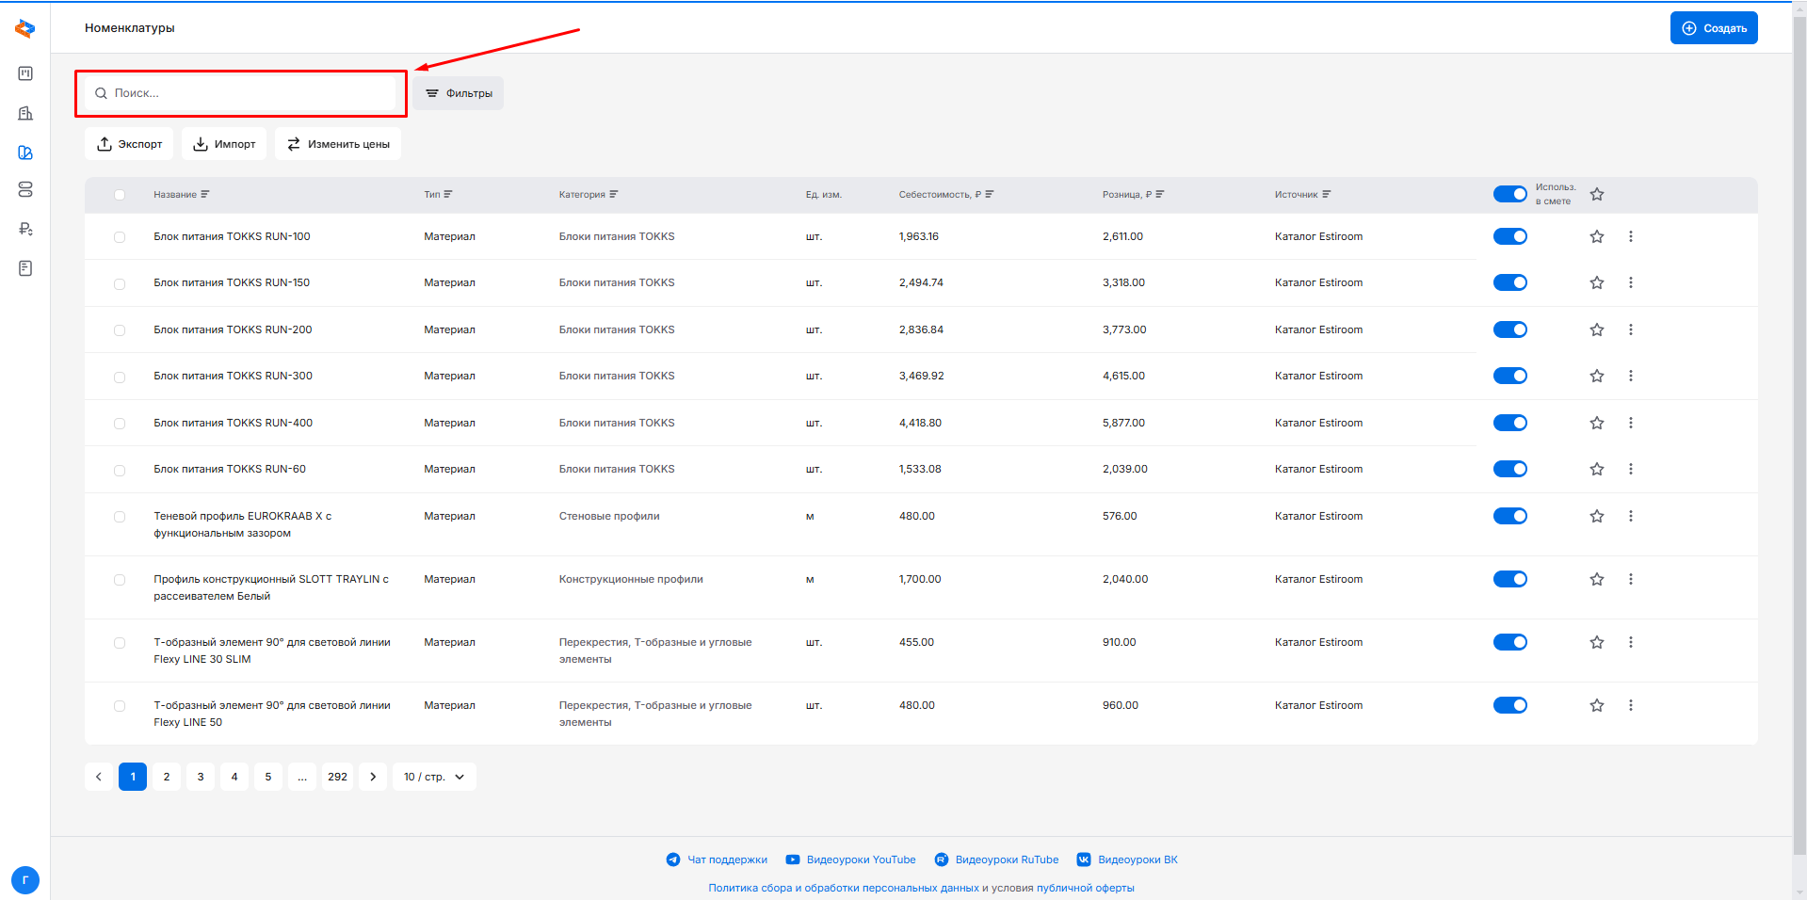Click the star icon in the table header
The width and height of the screenshot is (1807, 900).
1596,195
